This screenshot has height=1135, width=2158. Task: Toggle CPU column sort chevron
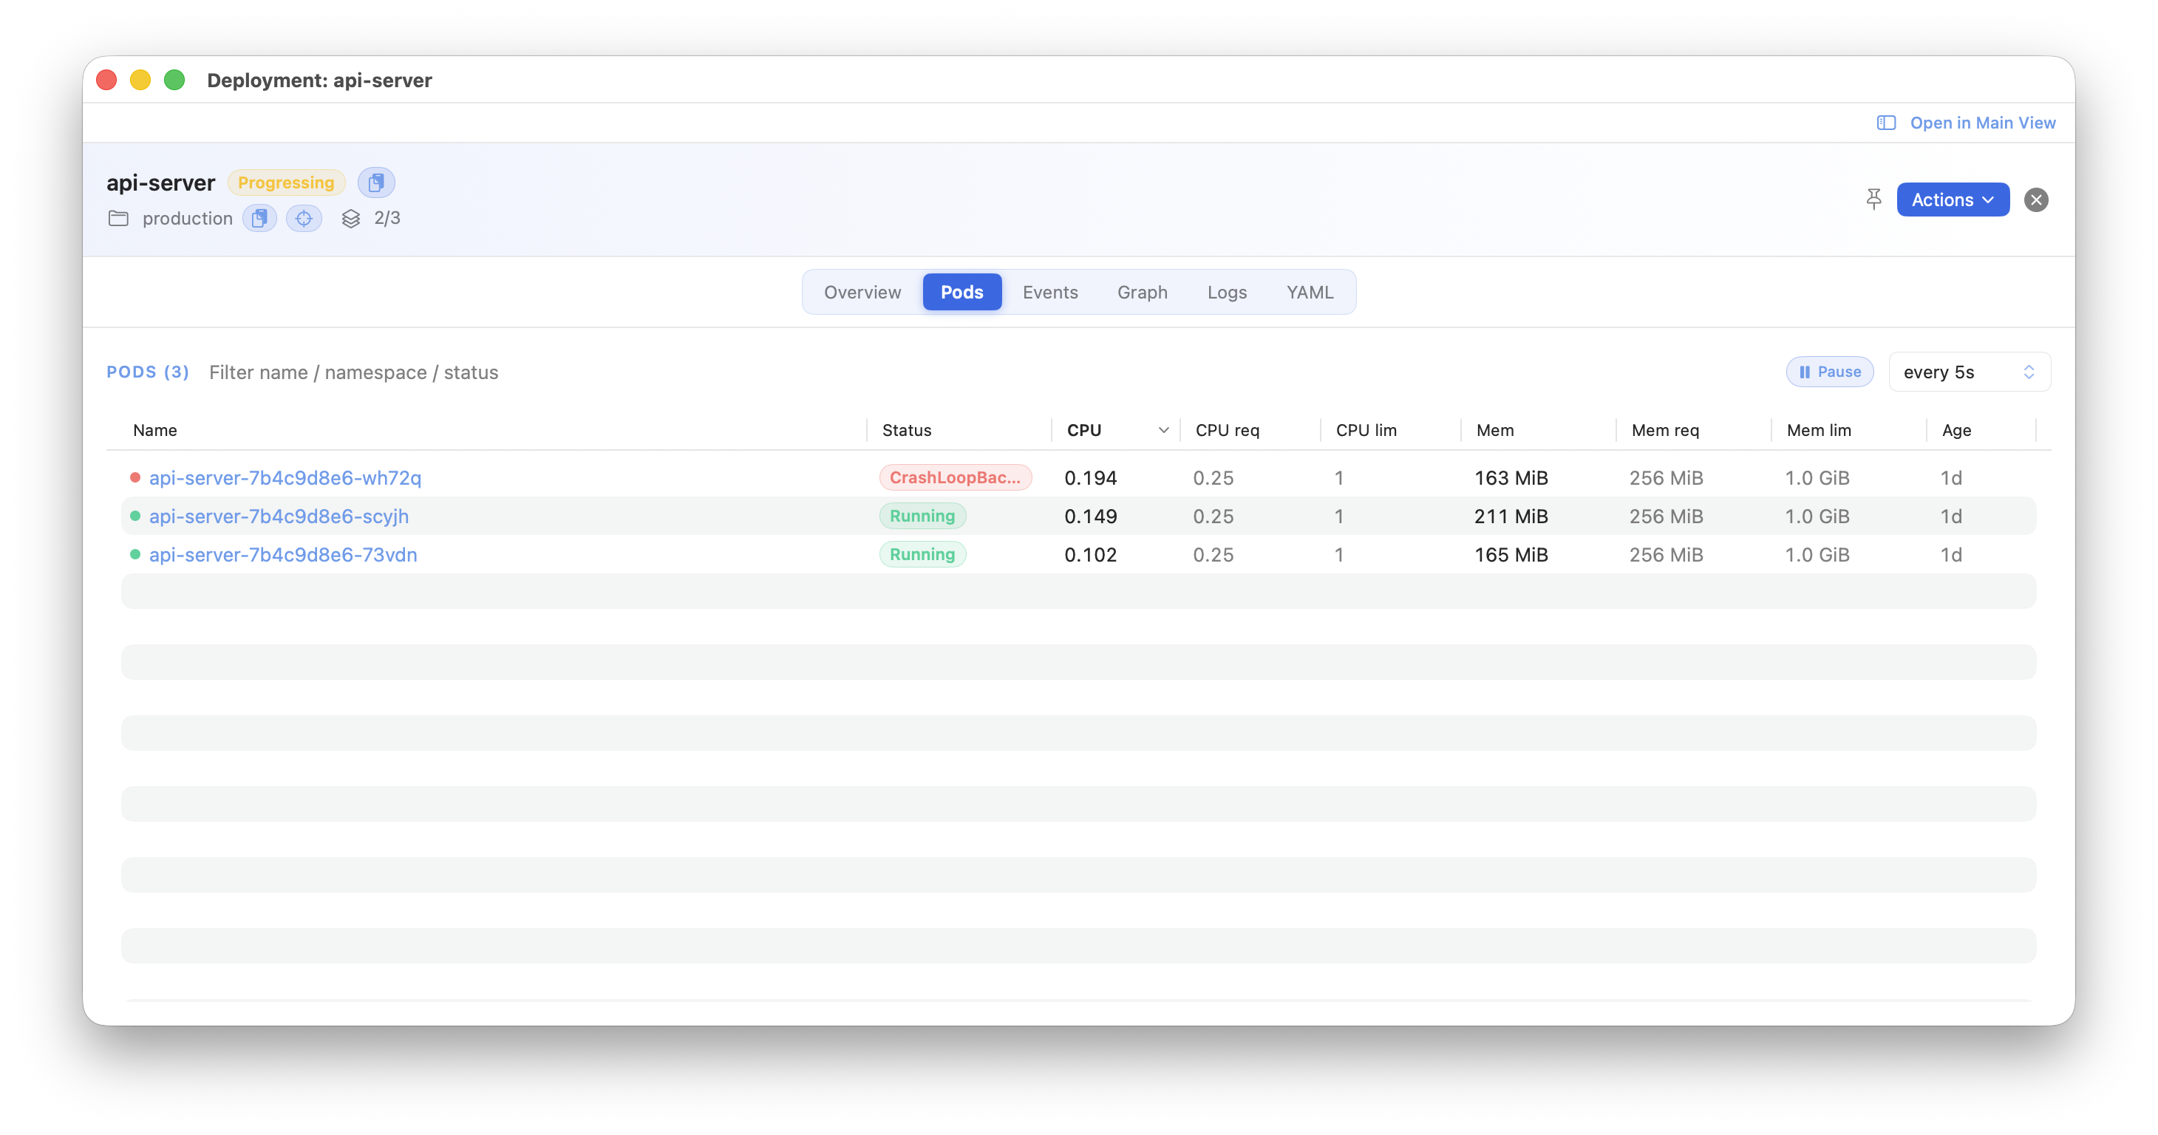click(x=1163, y=431)
